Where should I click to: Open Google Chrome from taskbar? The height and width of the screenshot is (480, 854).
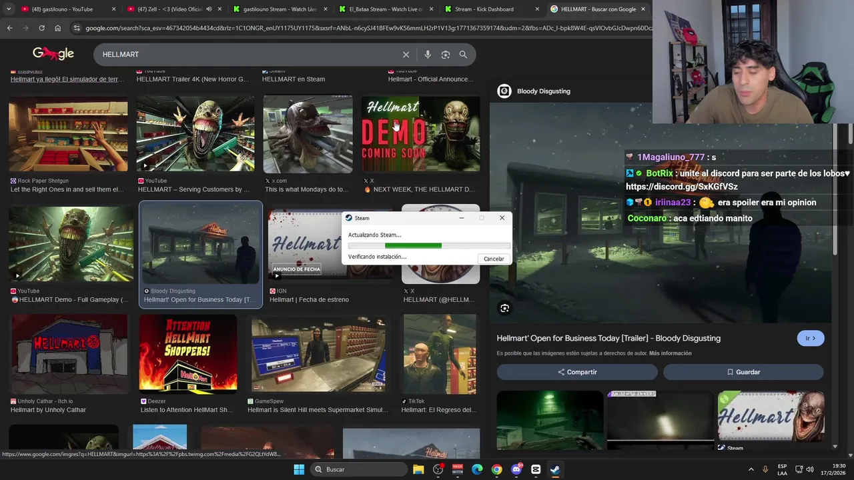[x=496, y=469]
